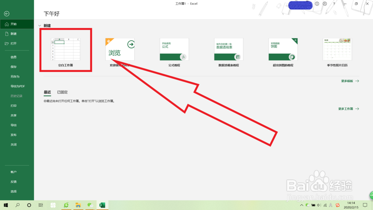Viewport: 373px width, 210px height.
Task: Click the input language A tray indicator
Action: 331,205
